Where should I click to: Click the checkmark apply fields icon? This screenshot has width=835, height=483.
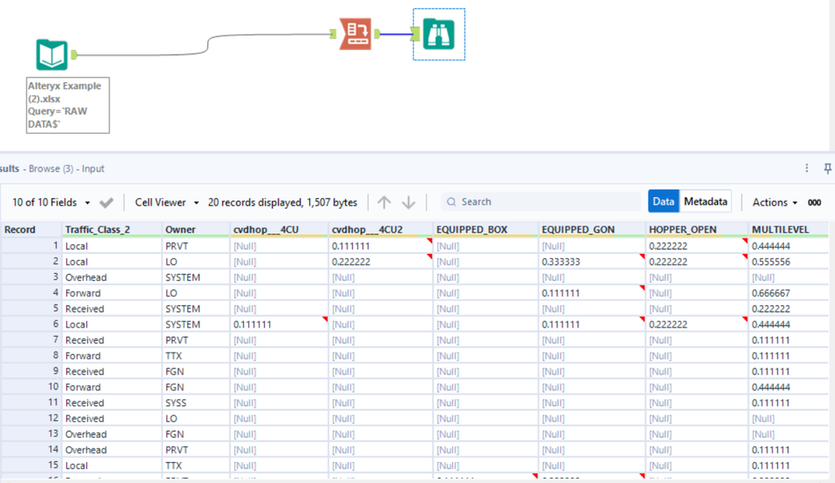tap(106, 202)
